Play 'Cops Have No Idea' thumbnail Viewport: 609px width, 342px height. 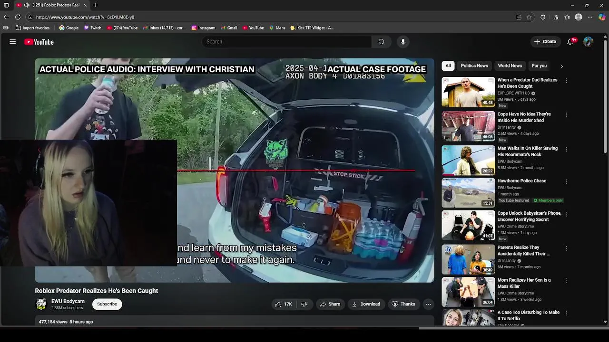[469, 126]
